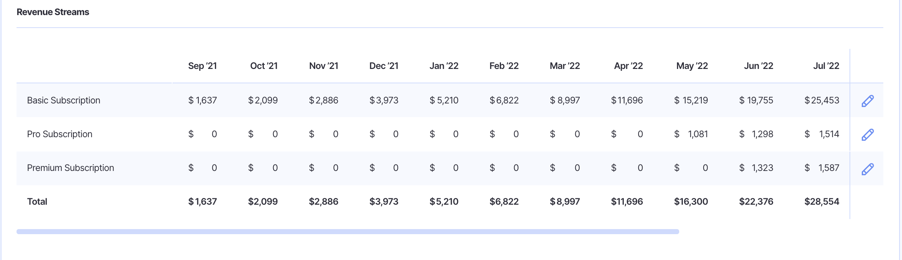Edit the Basic Subscription revenue stream
This screenshot has height=260, width=902.
[868, 101]
